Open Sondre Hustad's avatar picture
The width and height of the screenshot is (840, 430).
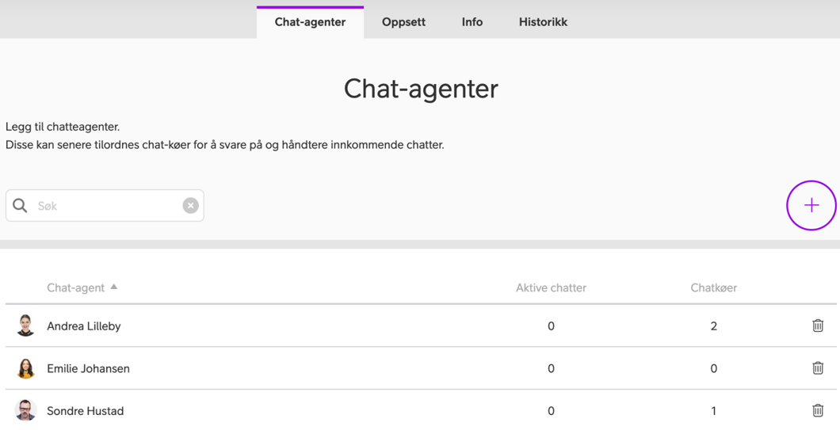(25, 411)
